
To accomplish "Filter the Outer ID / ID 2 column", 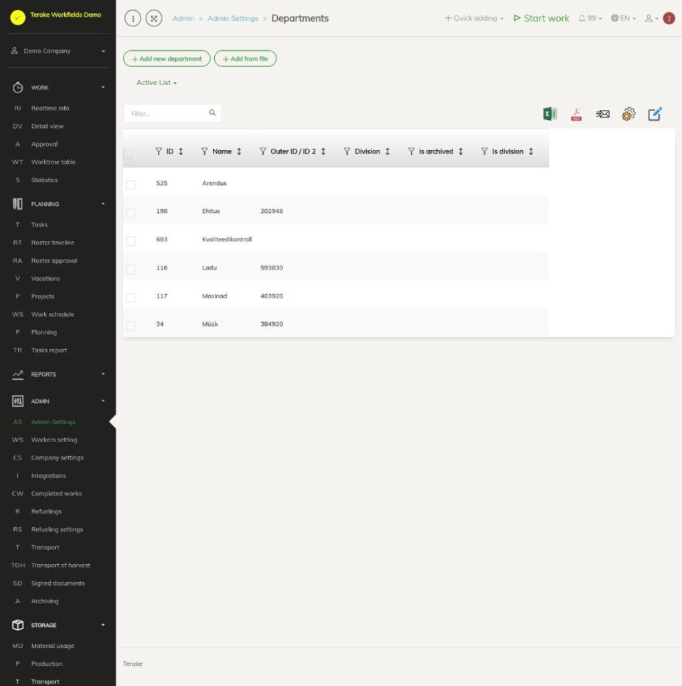I will 263,151.
